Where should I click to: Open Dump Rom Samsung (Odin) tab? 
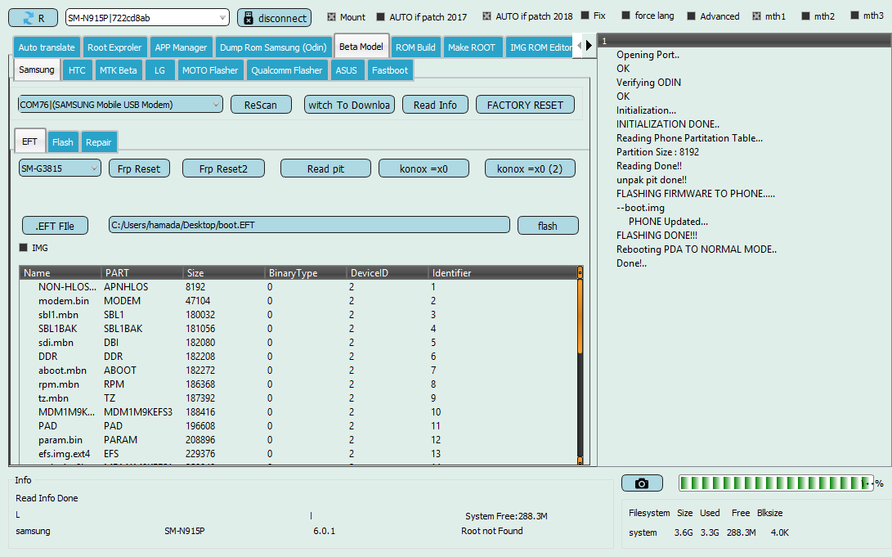[273, 47]
